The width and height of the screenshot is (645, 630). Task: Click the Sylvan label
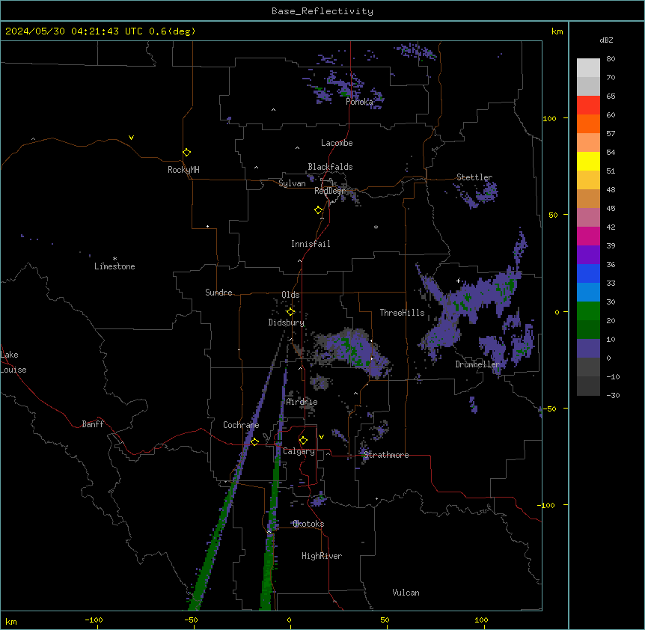[292, 183]
